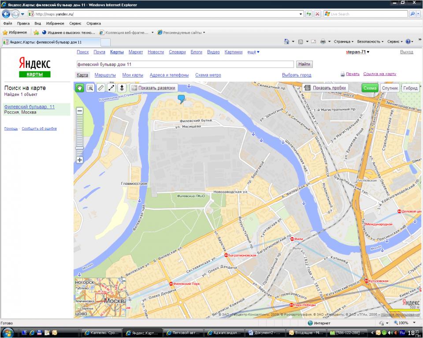Switch map view to Спутник
Screen dimensions: 423x338
coord(390,88)
